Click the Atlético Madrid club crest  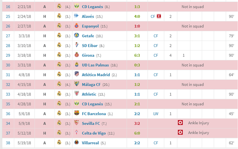tap(77, 75)
